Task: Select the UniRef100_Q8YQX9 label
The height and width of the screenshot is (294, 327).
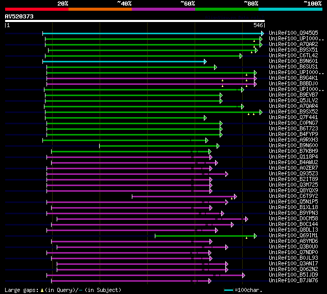Action: (x=293, y=191)
